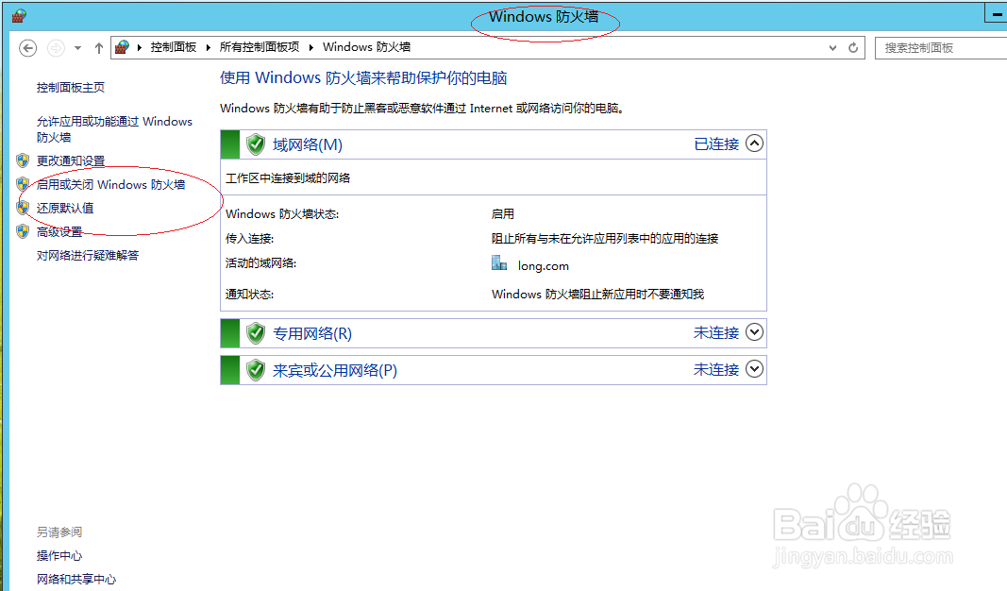
Task: Click 未连接 status of 来宾或公用网络
Action: click(x=716, y=369)
